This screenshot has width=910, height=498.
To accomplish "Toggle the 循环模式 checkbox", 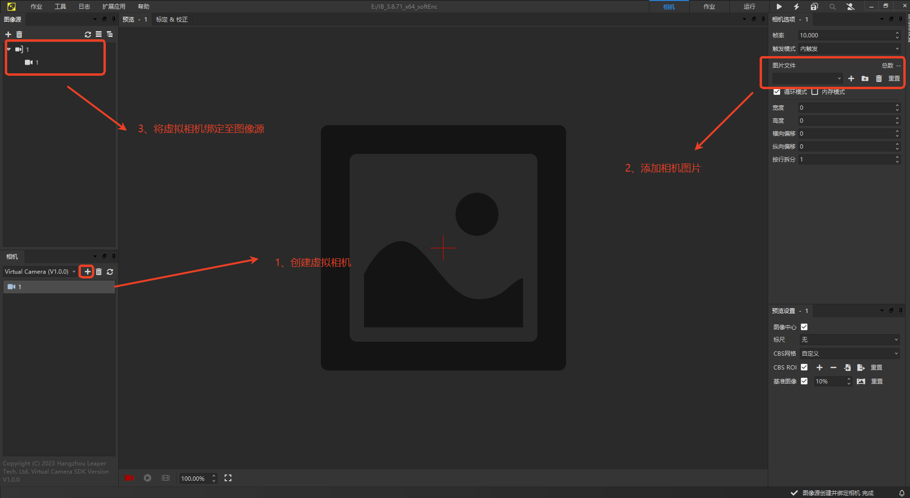I will click(777, 92).
